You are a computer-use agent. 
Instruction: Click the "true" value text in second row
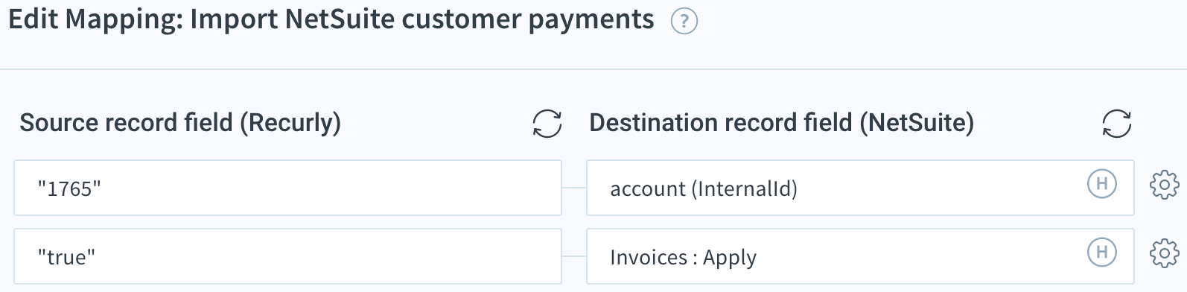66,258
